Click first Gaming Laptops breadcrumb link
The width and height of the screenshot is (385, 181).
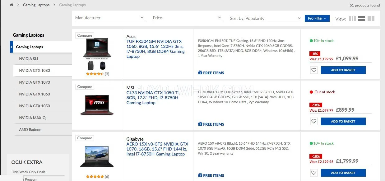coord(36,5)
